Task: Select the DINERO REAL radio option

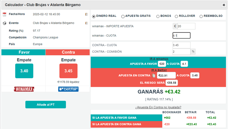Action: [x=94, y=17]
